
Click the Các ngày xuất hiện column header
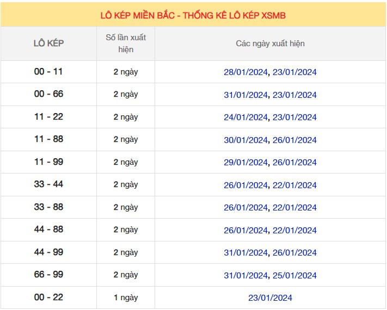[270, 44]
